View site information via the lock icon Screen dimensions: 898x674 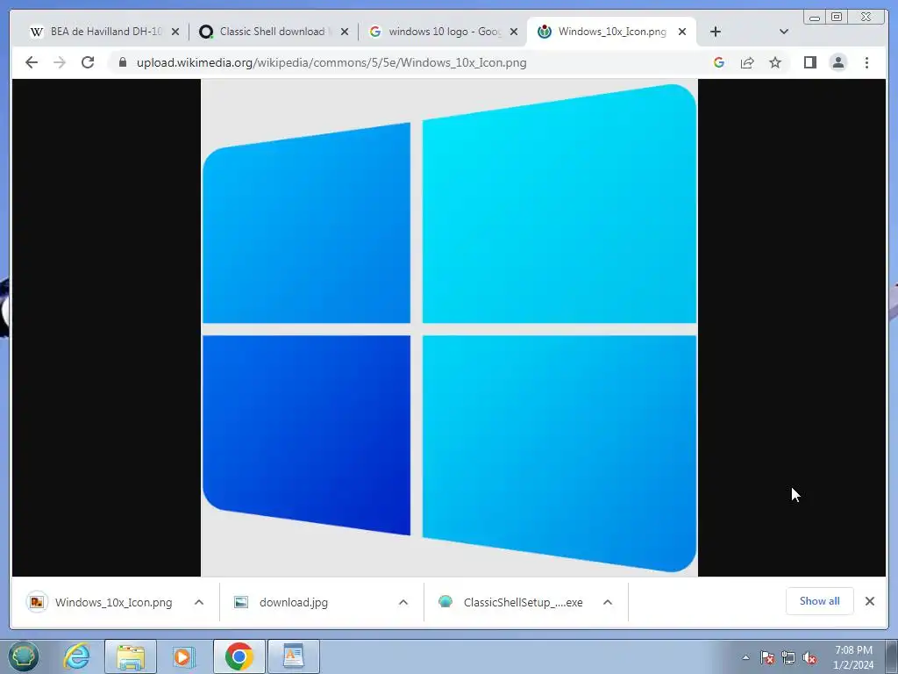122,62
